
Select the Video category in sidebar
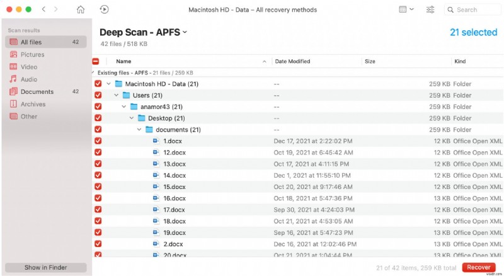[29, 67]
